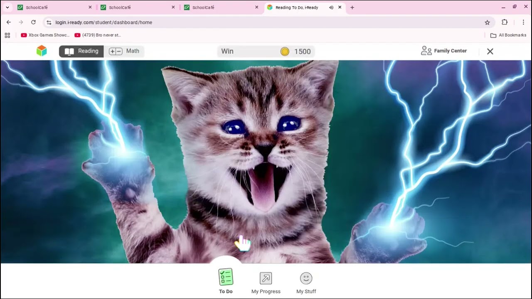532x299 pixels.
Task: Open My Progress
Action: coord(266,283)
